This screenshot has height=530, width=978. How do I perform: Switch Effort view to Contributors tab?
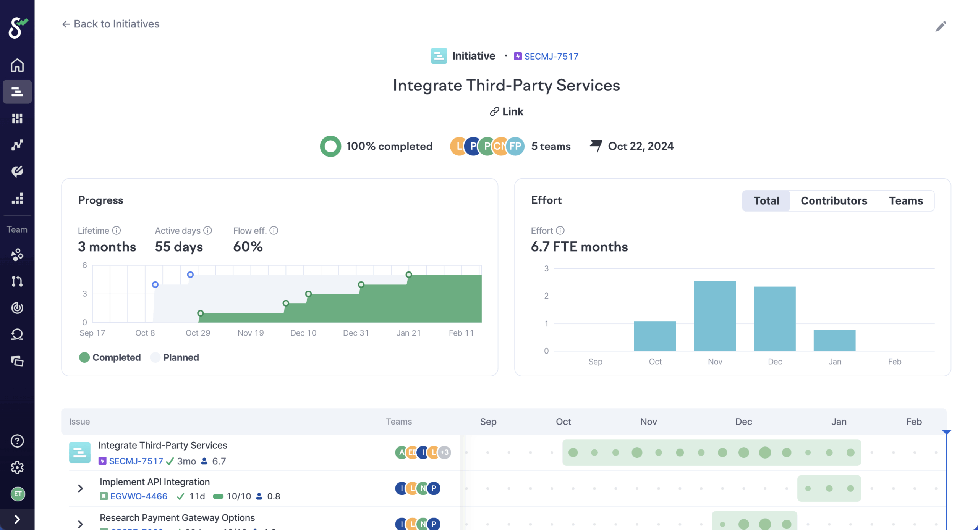(834, 201)
